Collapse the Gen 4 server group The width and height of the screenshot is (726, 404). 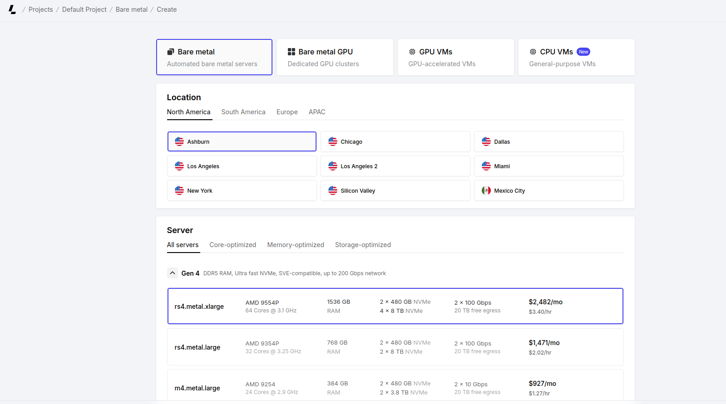click(173, 273)
